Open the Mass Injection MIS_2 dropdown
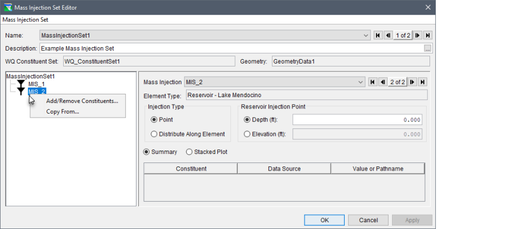512x229 pixels. 275,82
